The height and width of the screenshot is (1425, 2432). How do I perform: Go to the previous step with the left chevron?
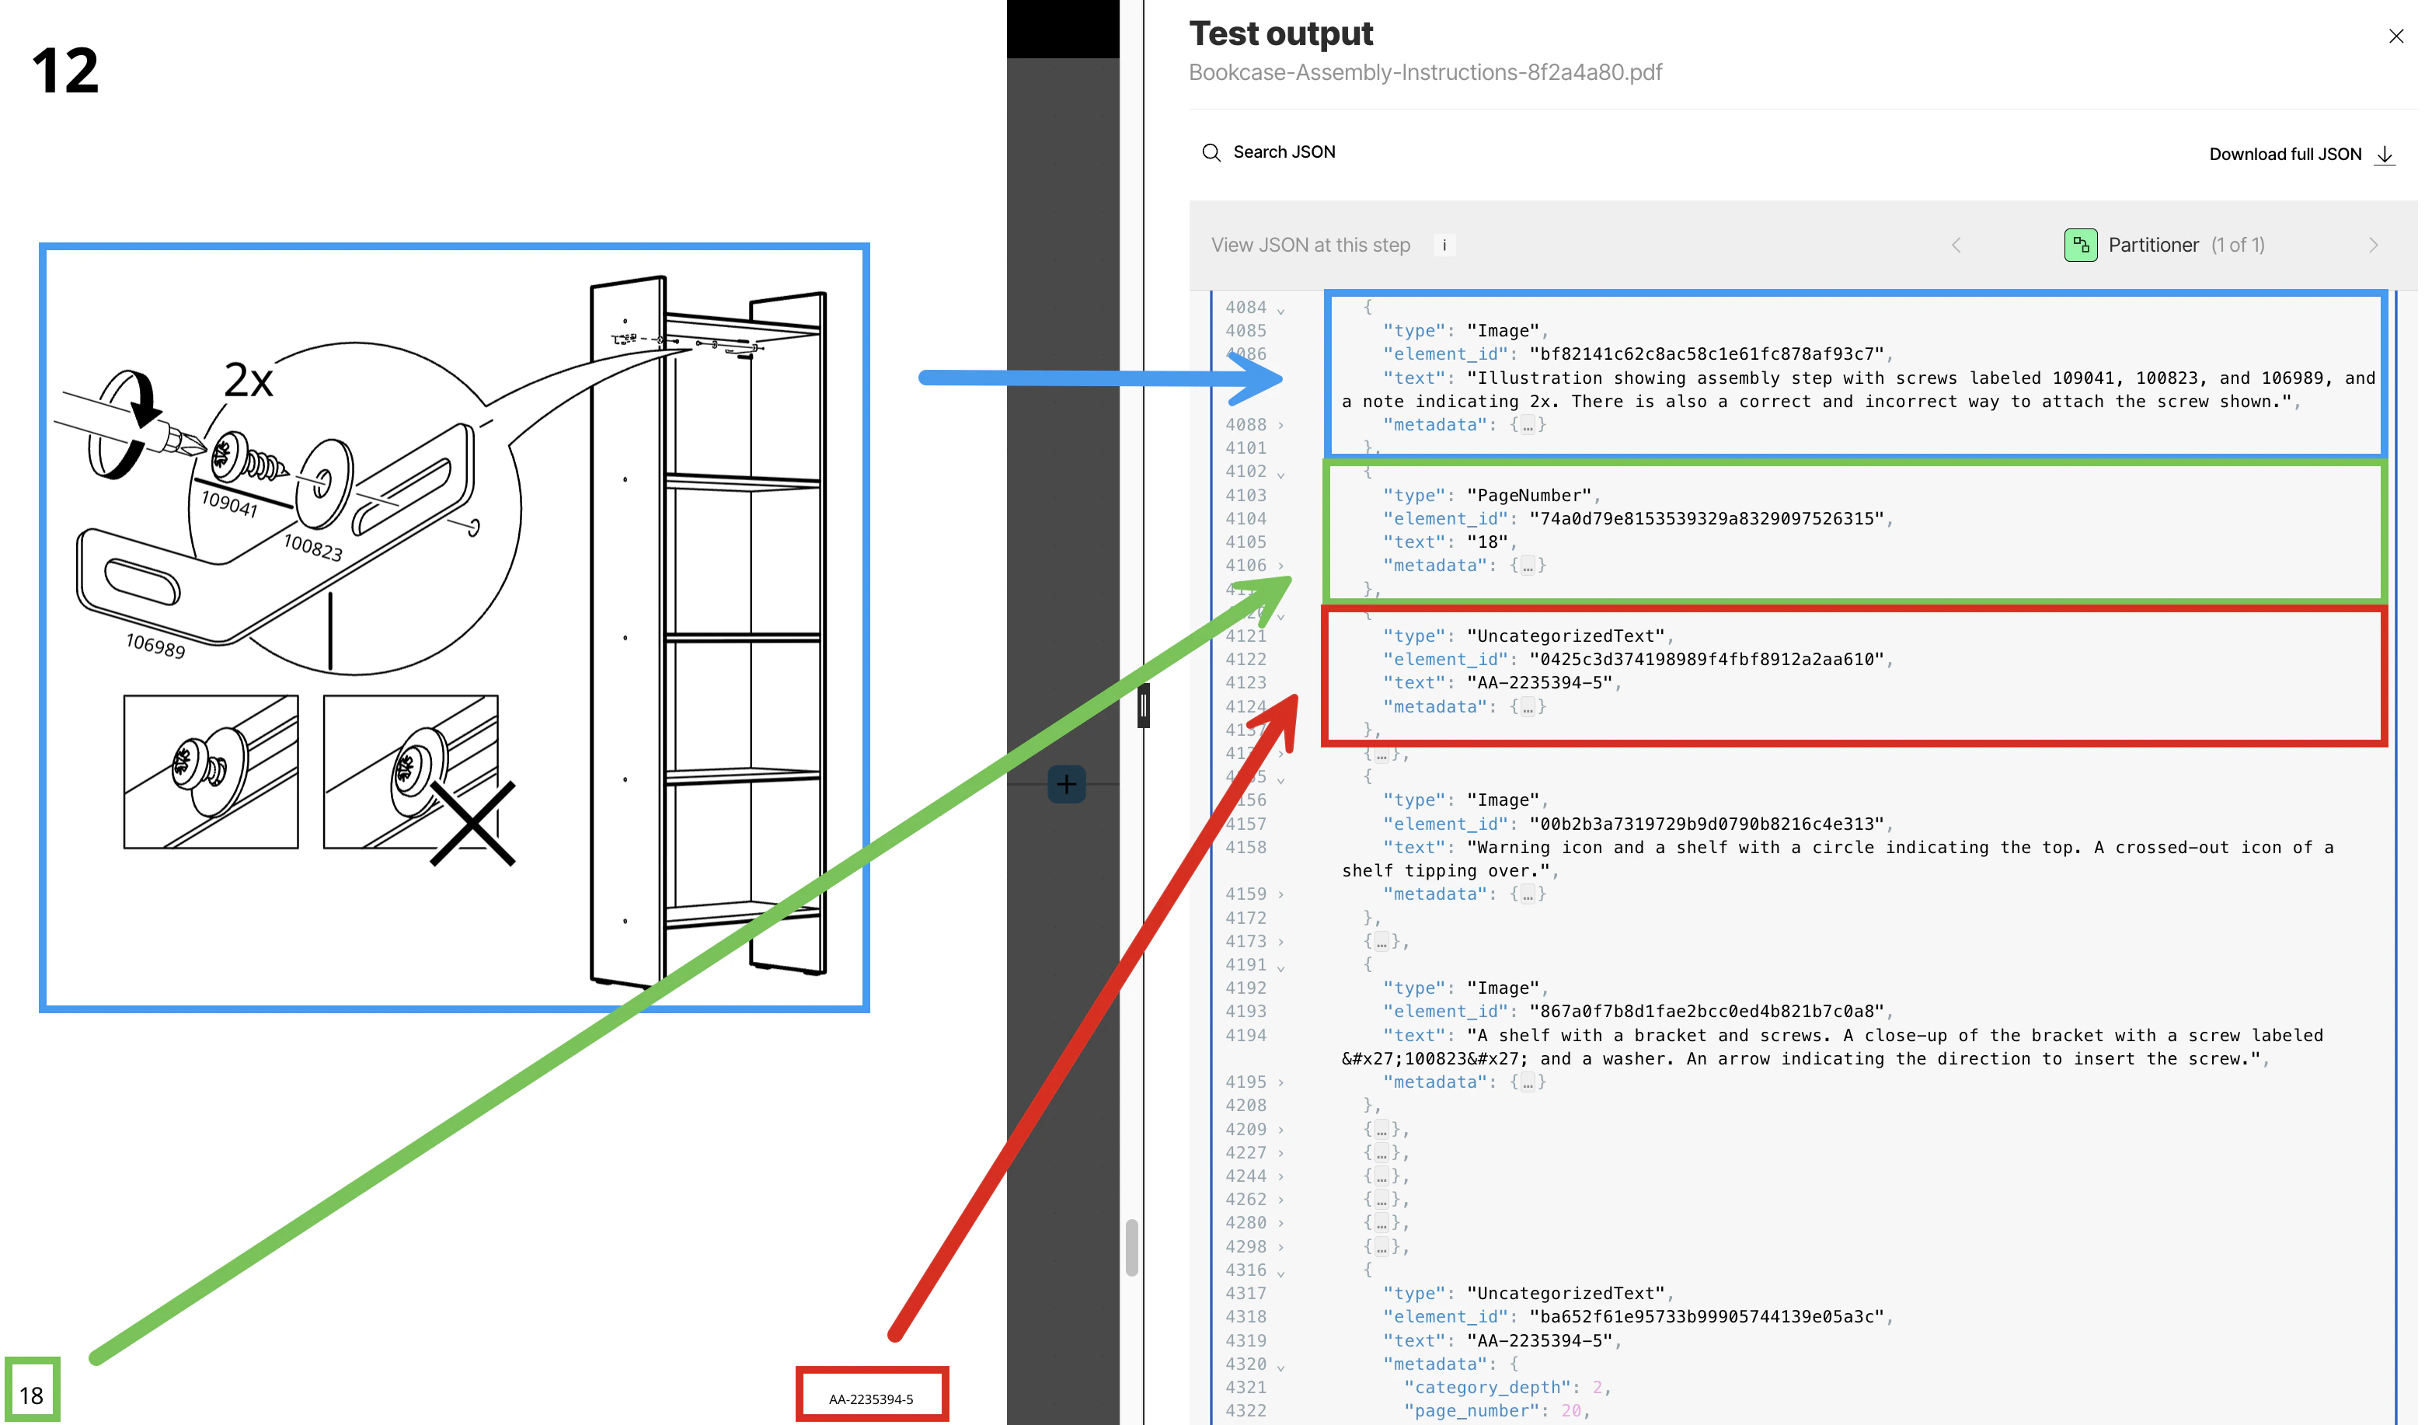(1955, 245)
